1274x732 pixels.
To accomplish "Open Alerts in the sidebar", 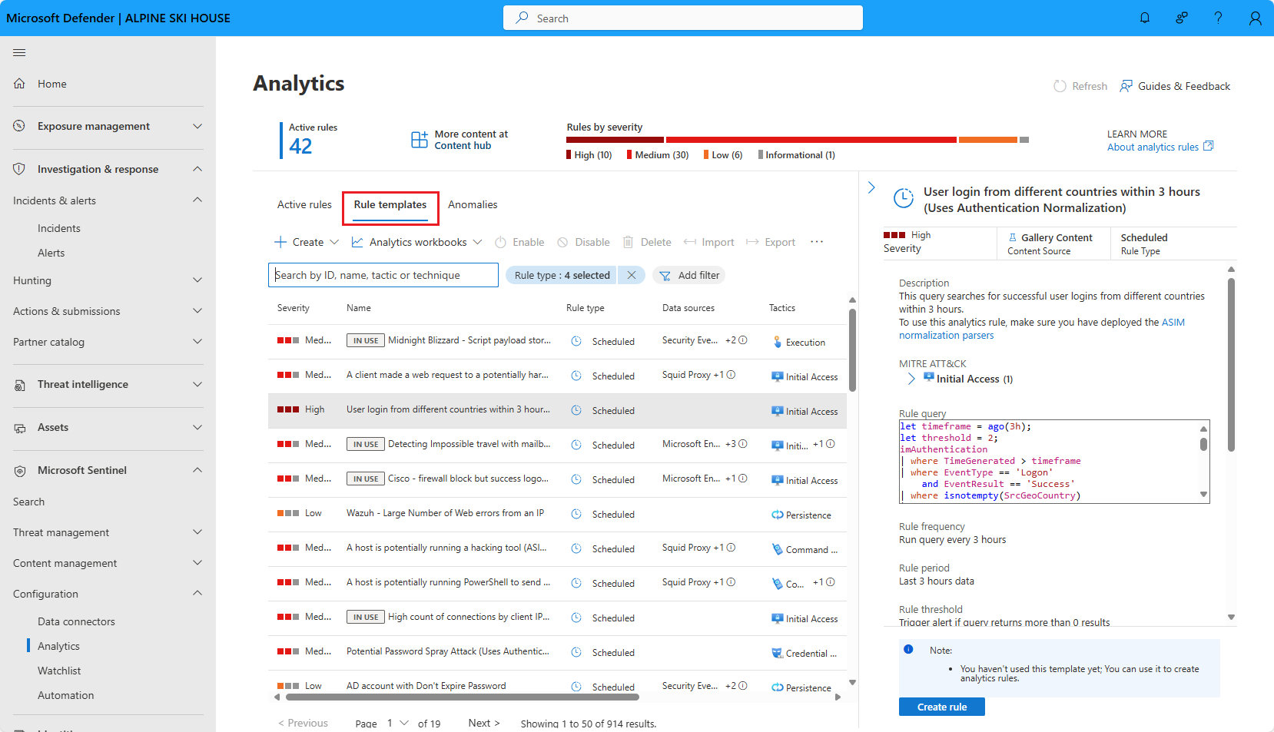I will click(x=51, y=253).
